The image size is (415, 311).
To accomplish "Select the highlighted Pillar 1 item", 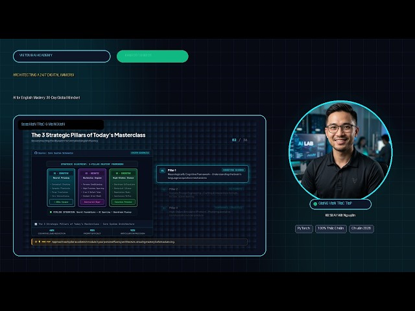I will [202, 174].
